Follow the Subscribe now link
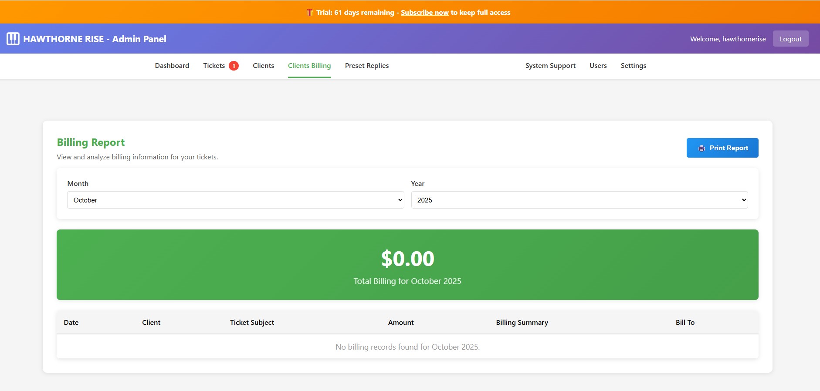The width and height of the screenshot is (820, 391). pos(424,13)
